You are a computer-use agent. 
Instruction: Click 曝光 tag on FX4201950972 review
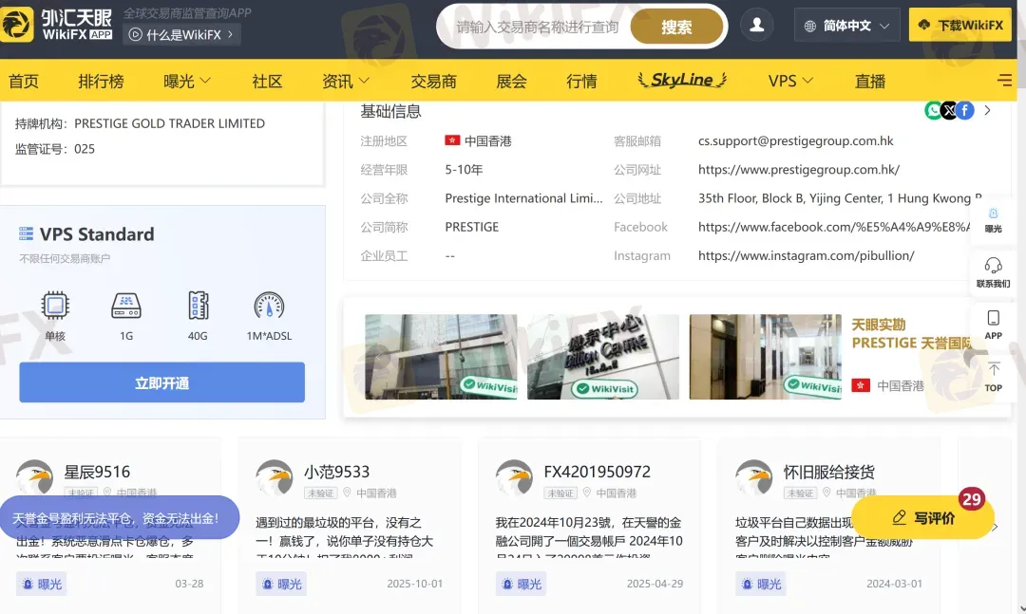[521, 584]
